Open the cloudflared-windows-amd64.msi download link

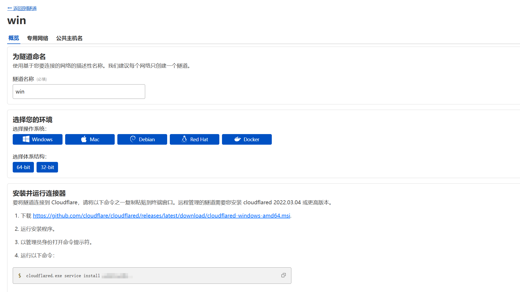[162, 216]
